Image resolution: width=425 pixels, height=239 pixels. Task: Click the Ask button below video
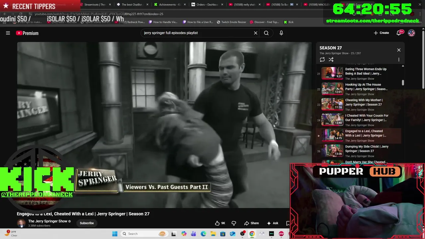[272, 223]
